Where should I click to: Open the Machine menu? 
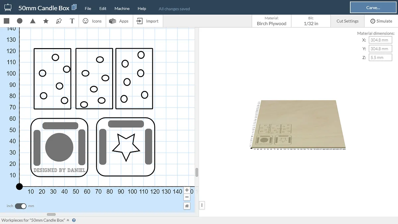(x=122, y=9)
